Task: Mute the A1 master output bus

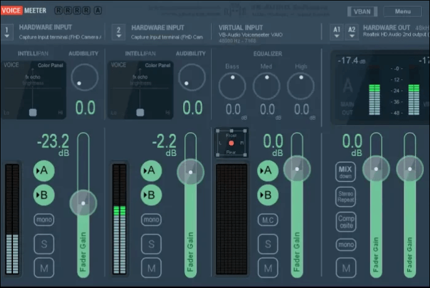Action: pos(346,268)
